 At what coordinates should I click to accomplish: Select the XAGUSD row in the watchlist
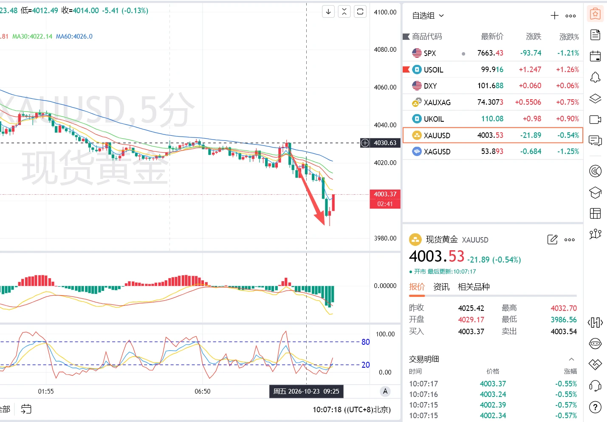(492, 151)
